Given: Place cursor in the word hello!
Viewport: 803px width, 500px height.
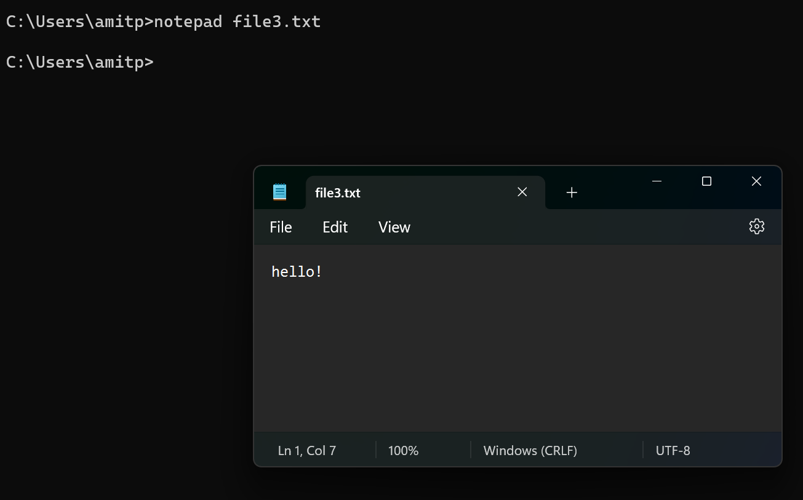Looking at the screenshot, I should [x=297, y=272].
